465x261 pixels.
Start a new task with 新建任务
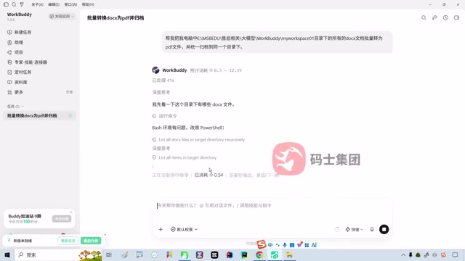pos(20,32)
